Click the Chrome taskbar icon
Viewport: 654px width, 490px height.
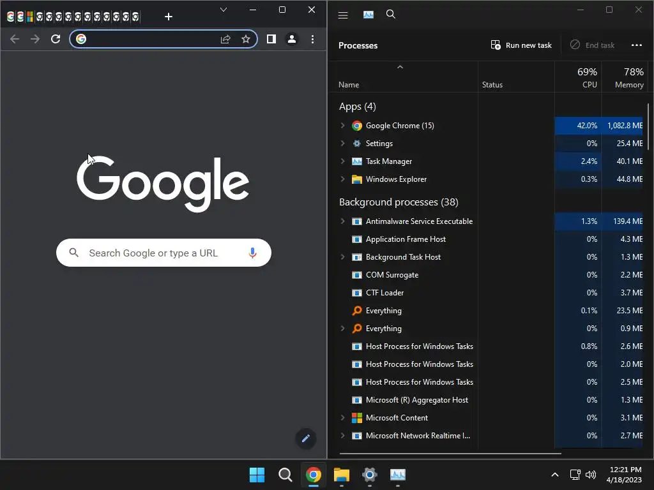[313, 475]
